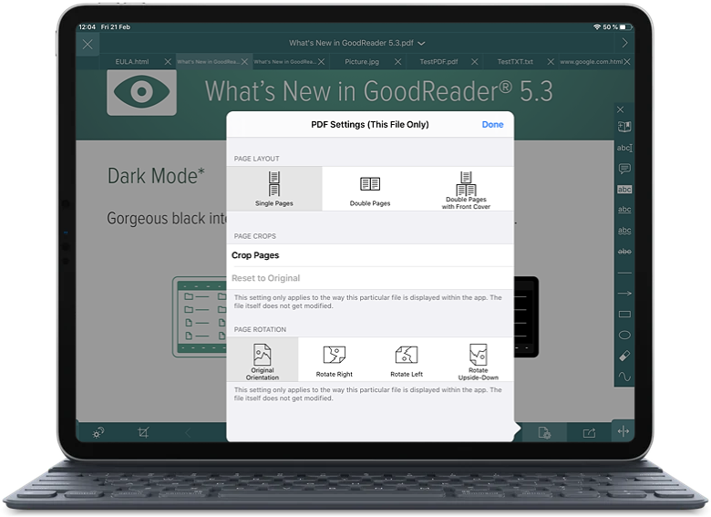Tap Done in PDF Settings
This screenshot has width=711, height=517.
click(492, 124)
